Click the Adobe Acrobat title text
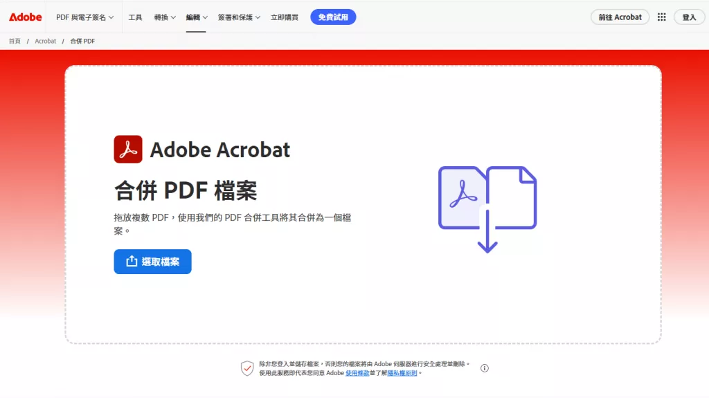 click(219, 150)
